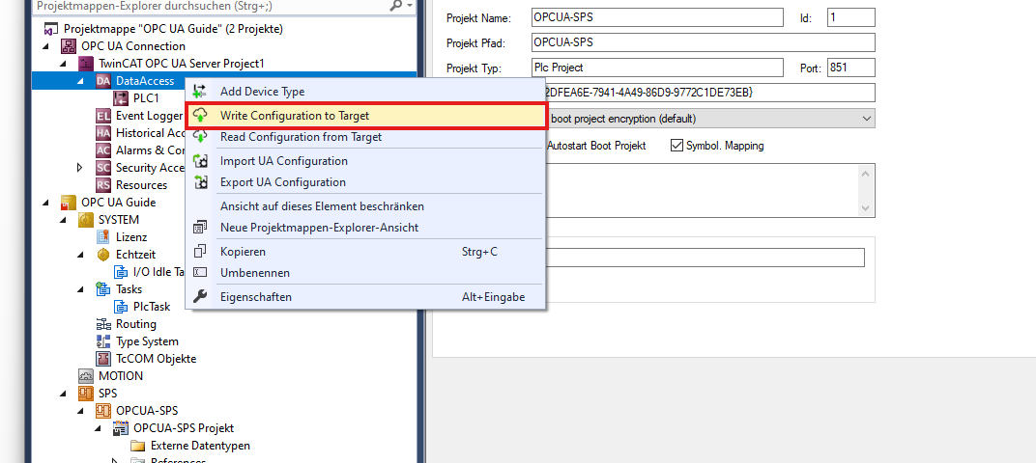
Task: Select Write Configuration to Target
Action: pos(366,116)
